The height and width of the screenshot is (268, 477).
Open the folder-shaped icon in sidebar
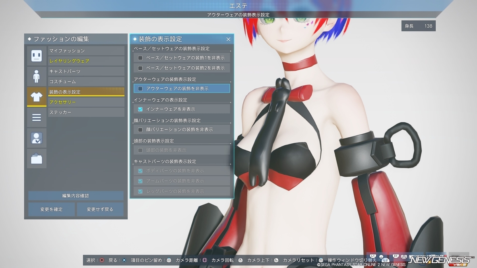pos(37,159)
